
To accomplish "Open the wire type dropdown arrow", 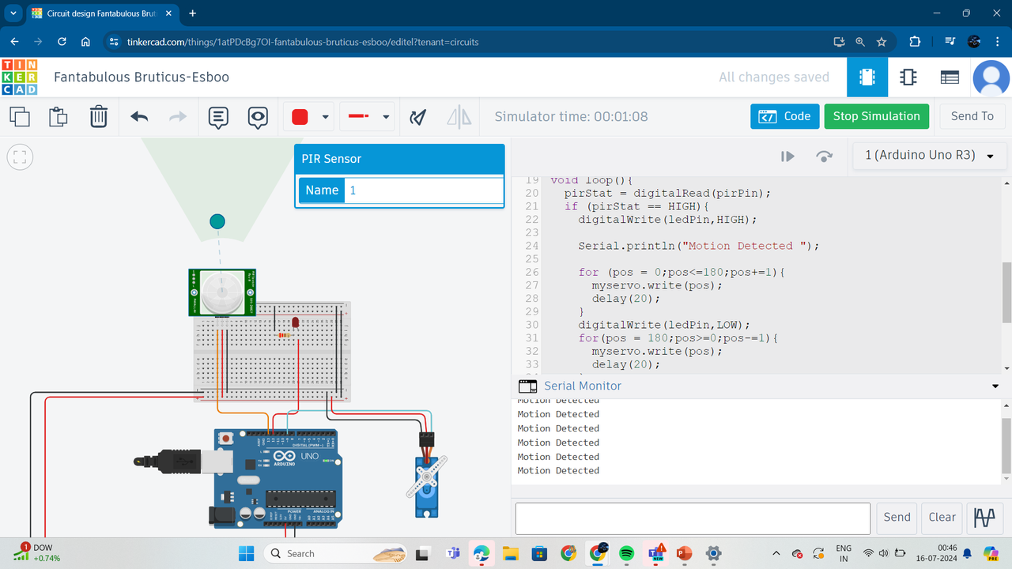I will [386, 117].
